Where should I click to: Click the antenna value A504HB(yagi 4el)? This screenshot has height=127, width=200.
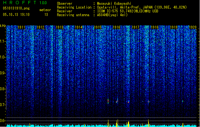112,15
